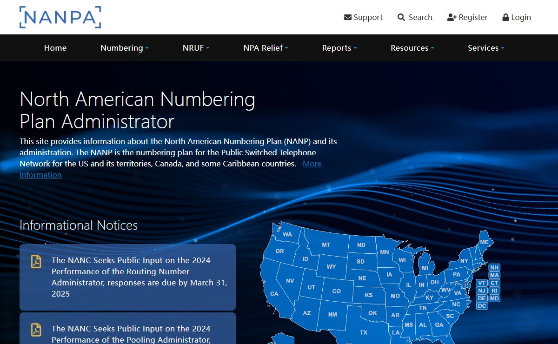Select South Dakota (SD) on the map
Image resolution: width=558 pixels, height=344 pixels.
360,262
